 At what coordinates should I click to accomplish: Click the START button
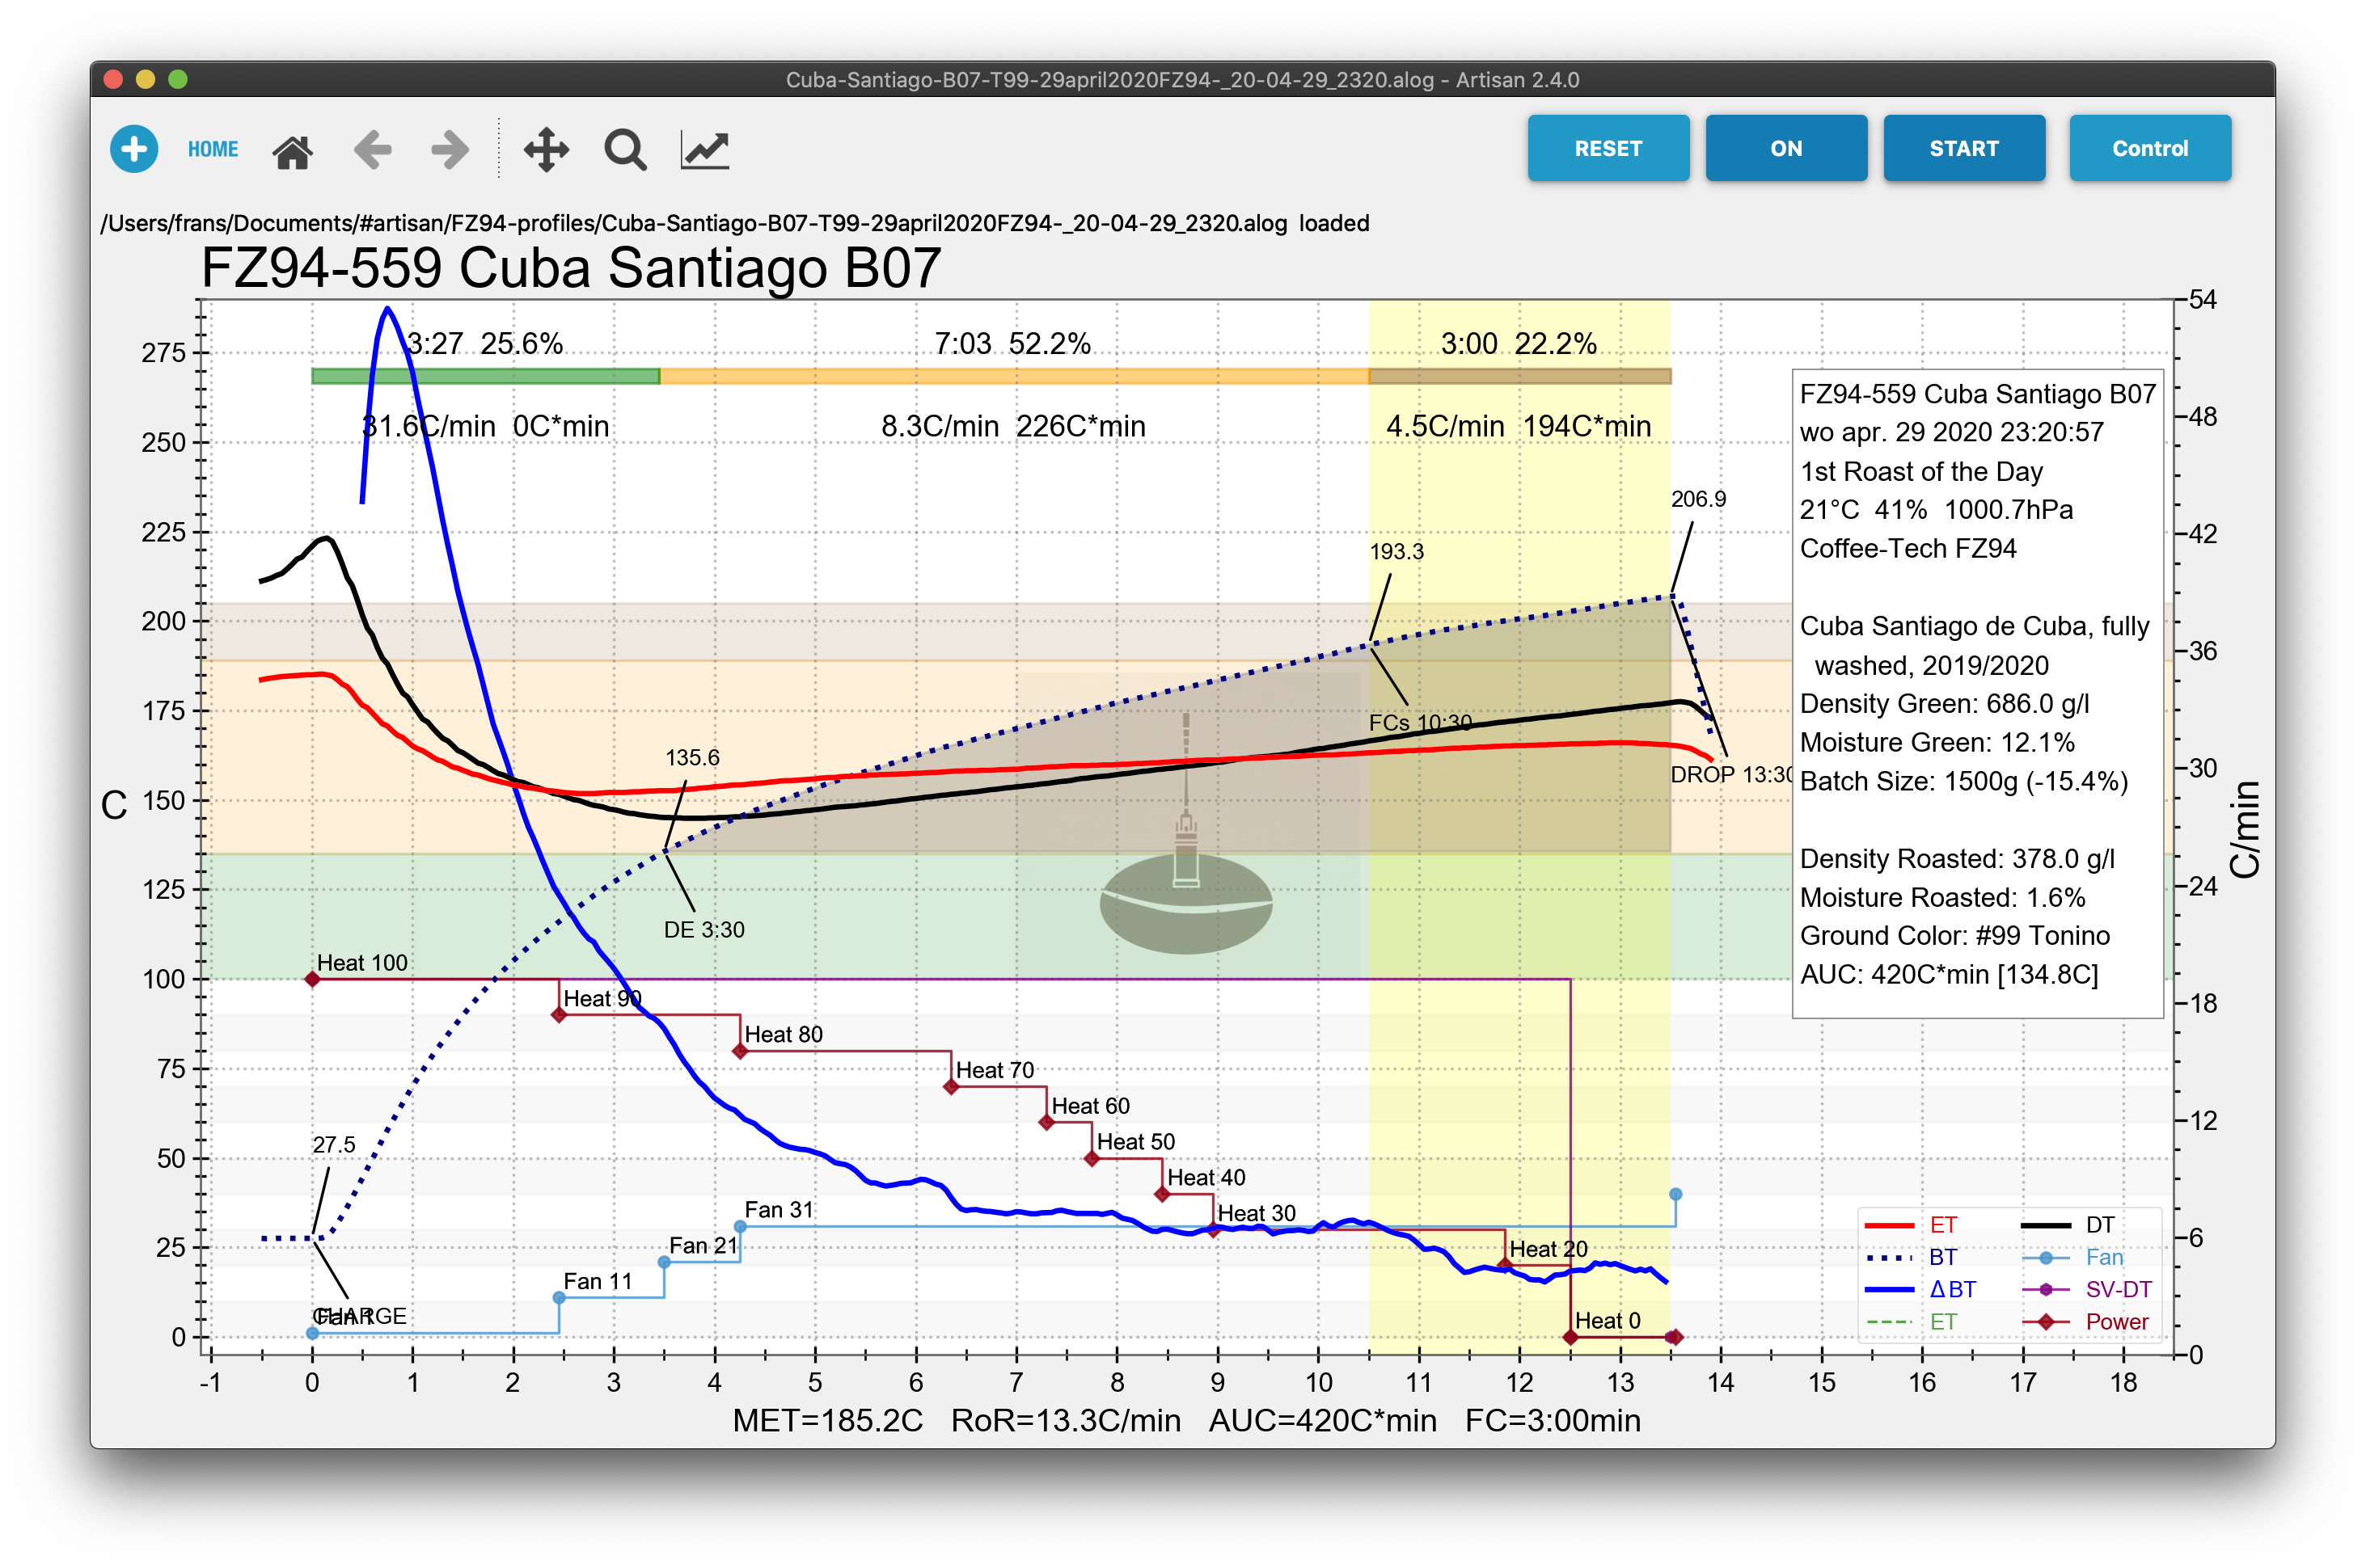click(x=1964, y=148)
